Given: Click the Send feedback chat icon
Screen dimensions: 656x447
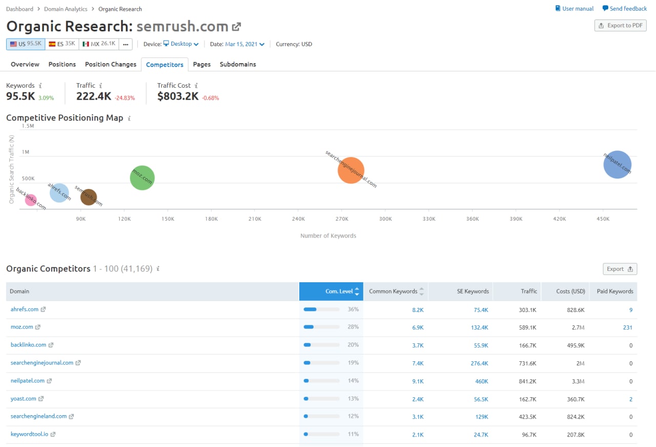Looking at the screenshot, I should tap(605, 9).
